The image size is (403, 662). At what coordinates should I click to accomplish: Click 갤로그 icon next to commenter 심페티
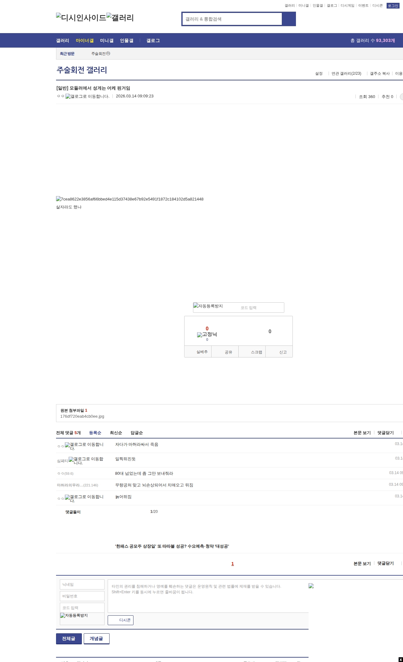(86, 461)
